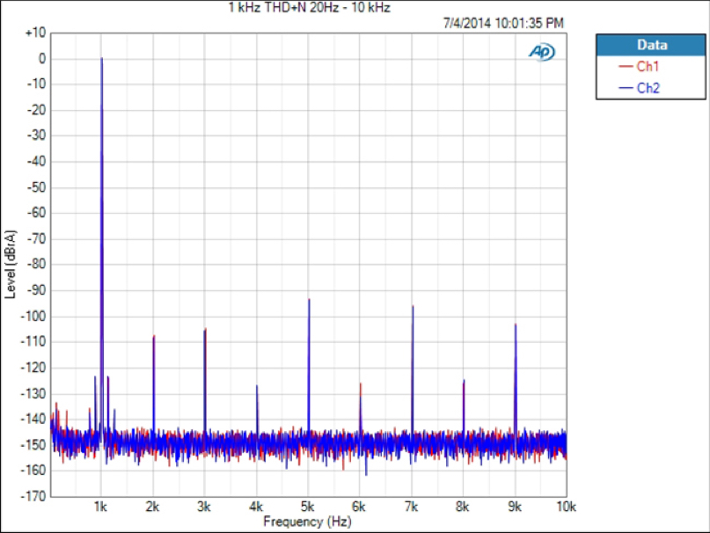Click the -100 tick label on level axis
Viewport: 710px width, 533px height.
click(x=34, y=317)
